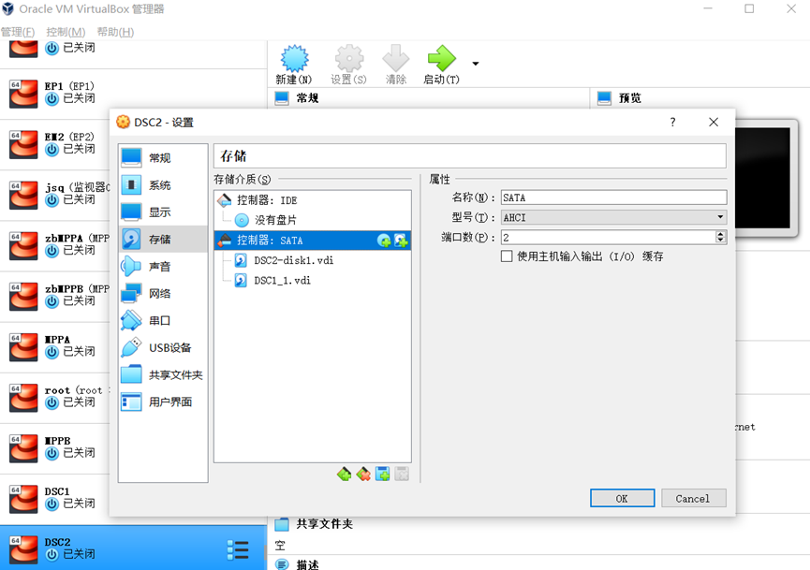The width and height of the screenshot is (810, 570).
Task: Click add hard disk icon on SATA controller
Action: (401, 241)
